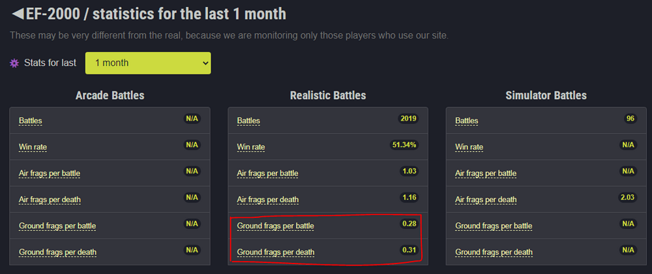
Task: Click Battles label in Arcade Battles
Action: [x=30, y=121]
